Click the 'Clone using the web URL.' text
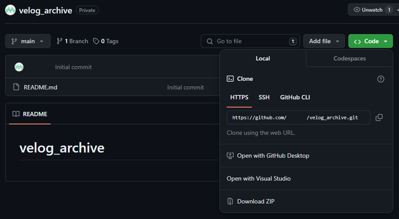 coord(261,133)
